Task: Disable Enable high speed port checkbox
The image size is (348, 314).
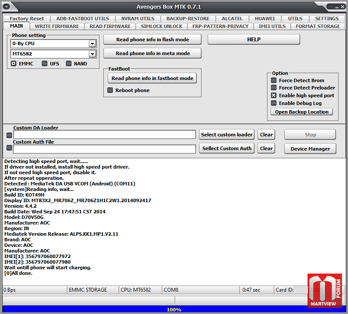Action: [x=273, y=95]
